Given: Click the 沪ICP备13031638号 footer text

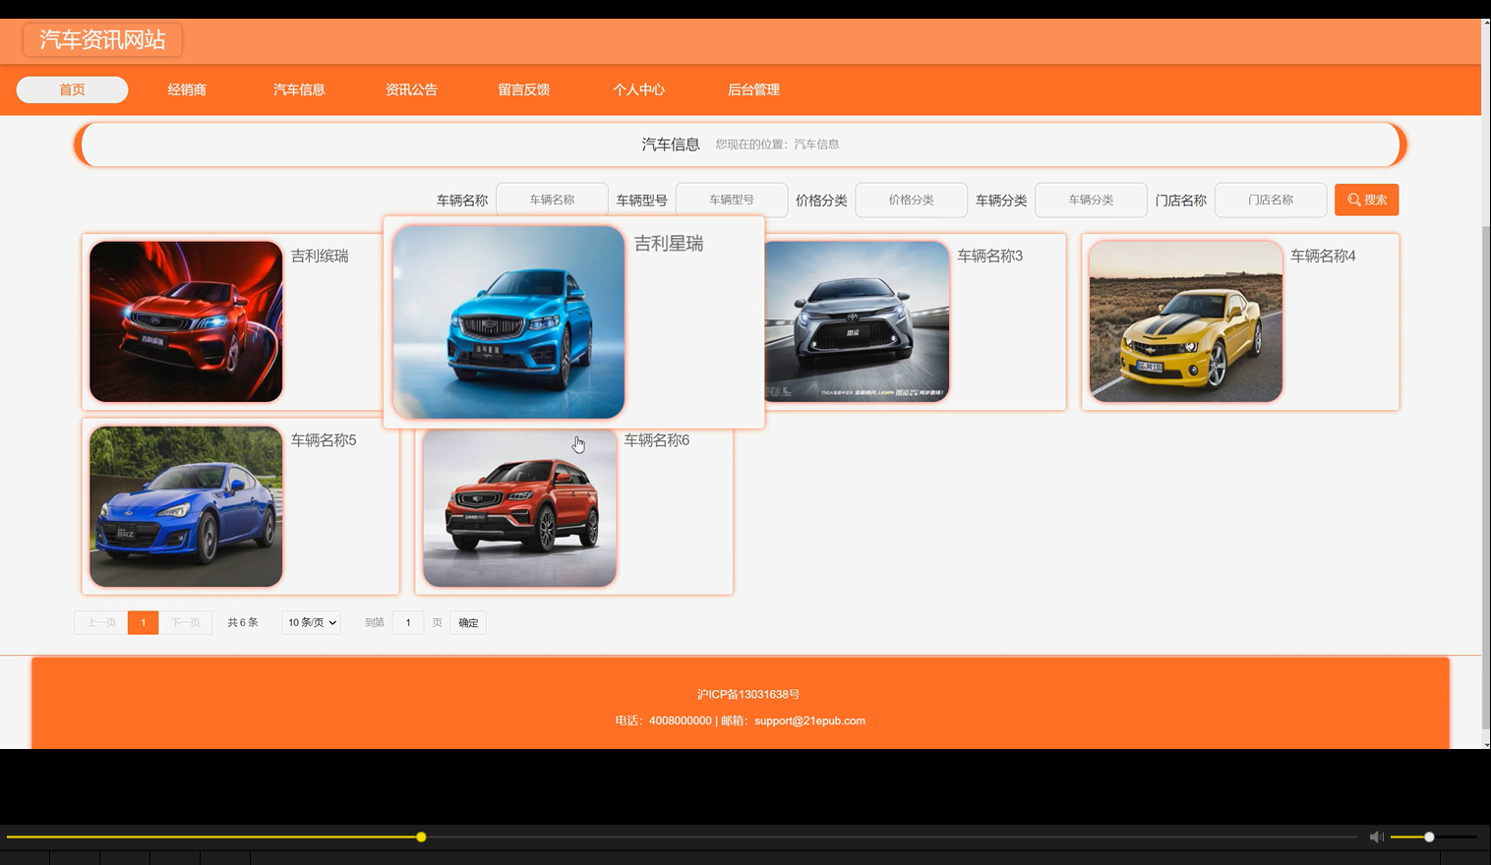Looking at the screenshot, I should (x=748, y=694).
